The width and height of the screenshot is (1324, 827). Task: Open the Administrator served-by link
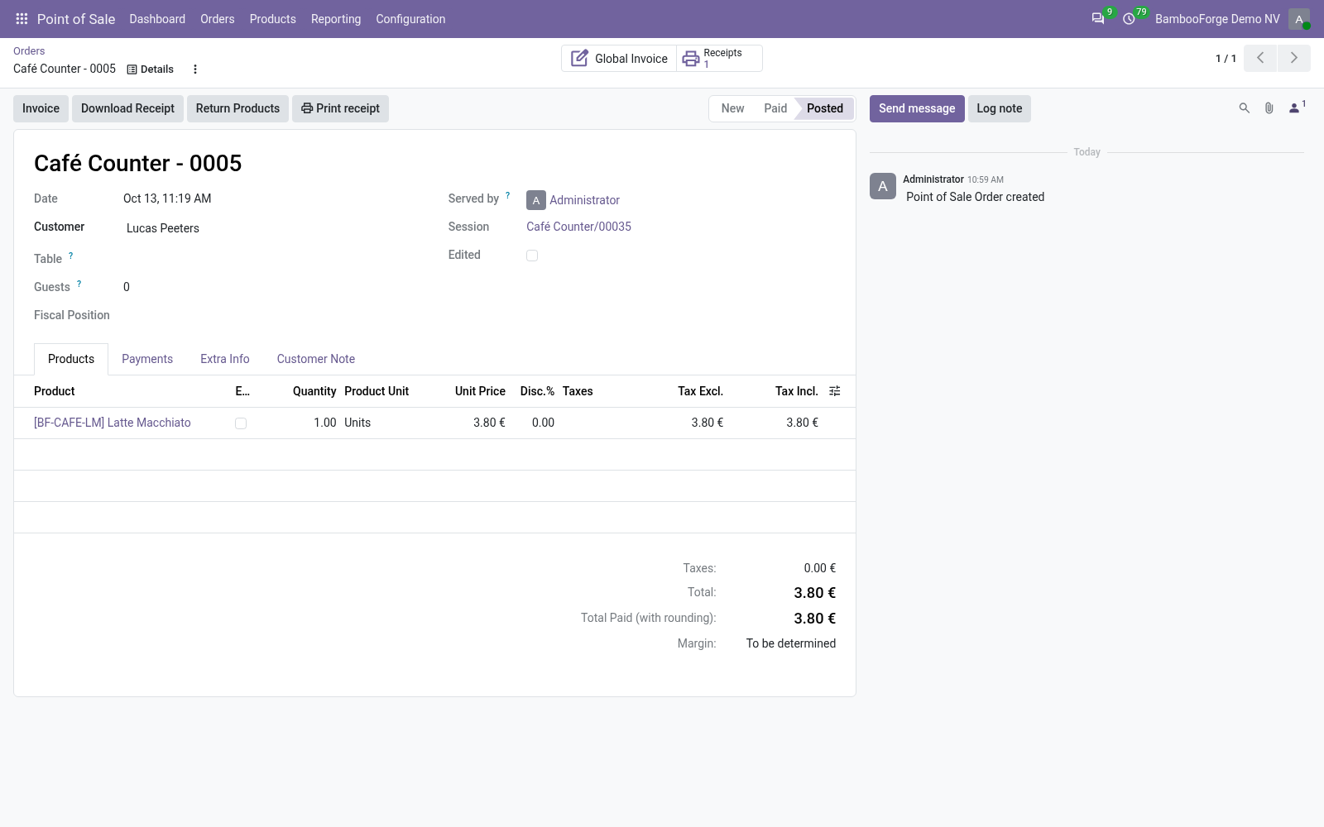(x=584, y=200)
